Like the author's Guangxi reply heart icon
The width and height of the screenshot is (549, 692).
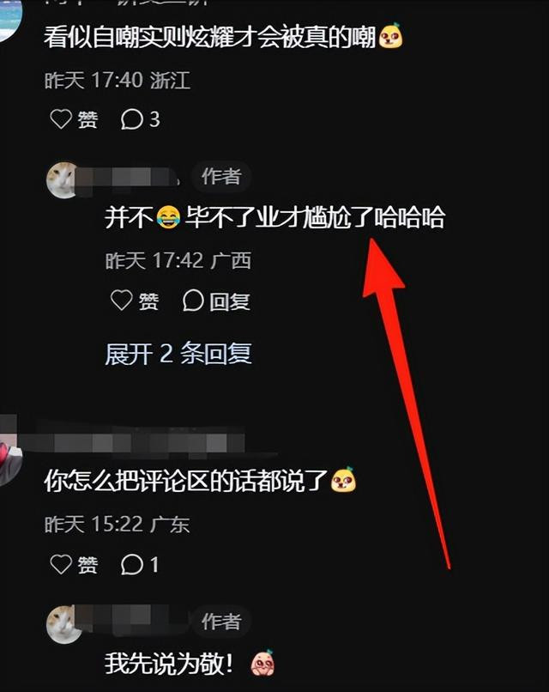pos(121,300)
